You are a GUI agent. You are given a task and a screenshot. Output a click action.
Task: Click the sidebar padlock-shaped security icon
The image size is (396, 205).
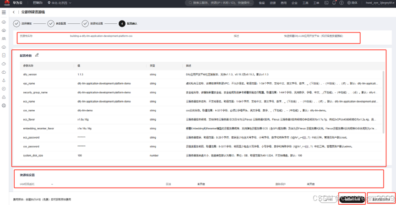(4, 97)
